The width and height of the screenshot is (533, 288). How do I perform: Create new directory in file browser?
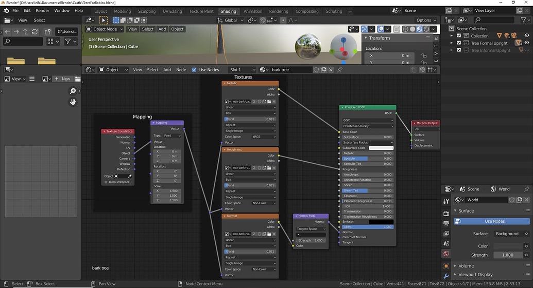[47, 32]
